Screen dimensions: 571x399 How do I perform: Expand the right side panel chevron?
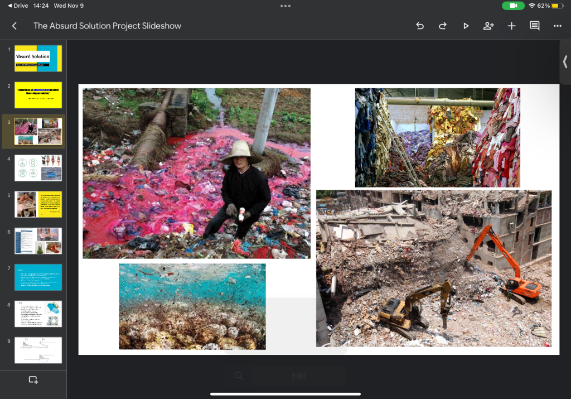tap(565, 61)
